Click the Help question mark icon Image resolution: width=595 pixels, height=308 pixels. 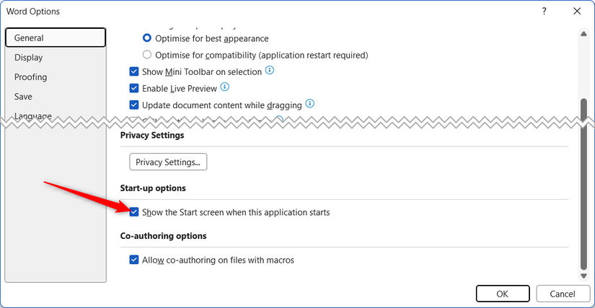click(543, 12)
